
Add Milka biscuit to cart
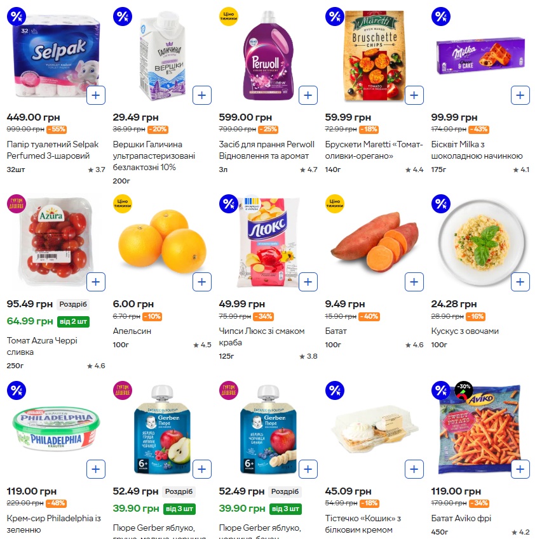click(520, 96)
